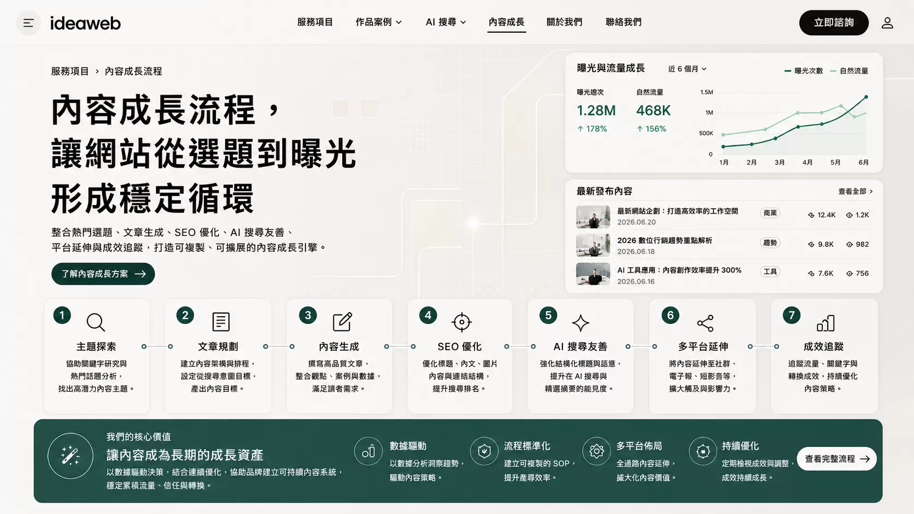Open thumbnail of AI 工具應用 article
Screen dimensions: 914x514
click(x=593, y=274)
